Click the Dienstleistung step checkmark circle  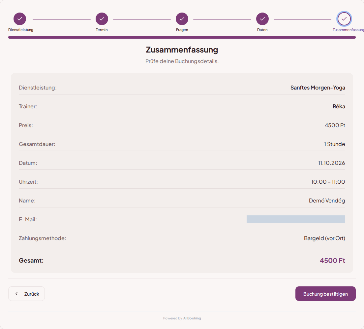(x=20, y=19)
